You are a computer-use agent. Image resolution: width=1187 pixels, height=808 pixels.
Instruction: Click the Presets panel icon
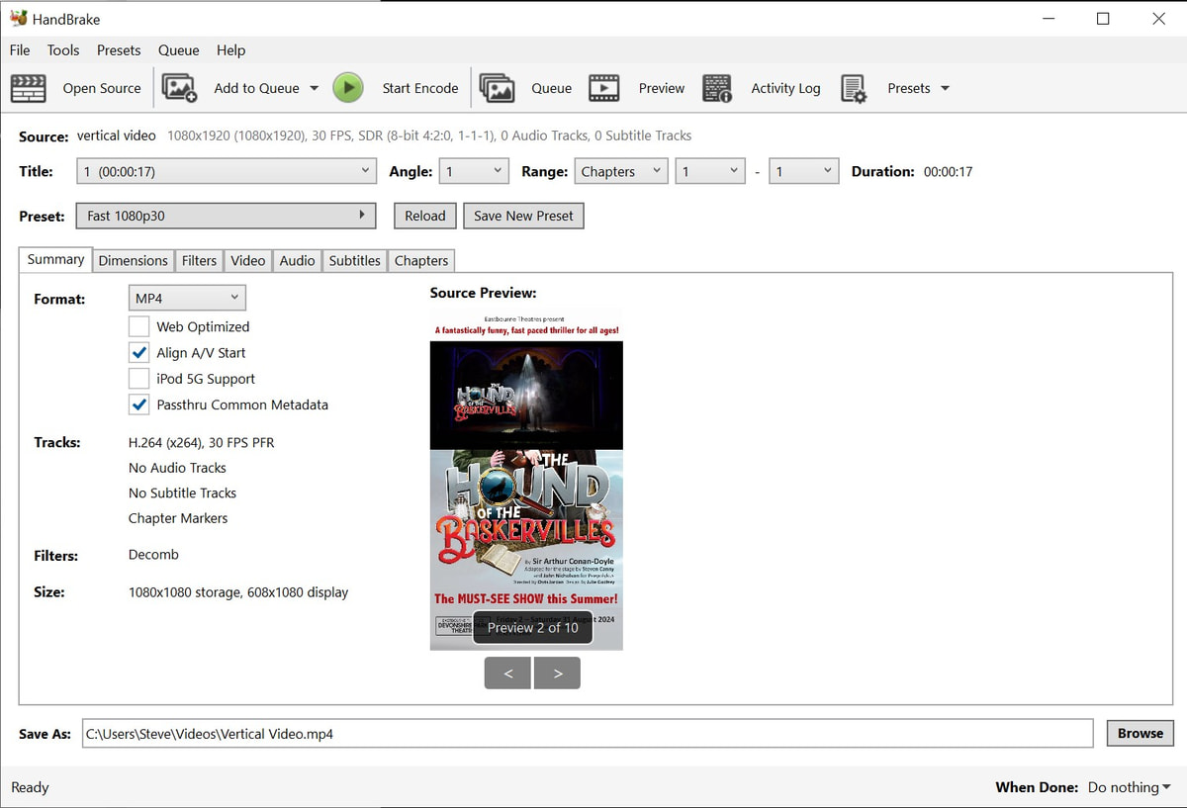point(855,88)
